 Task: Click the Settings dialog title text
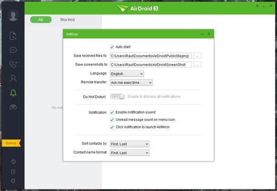72,34
